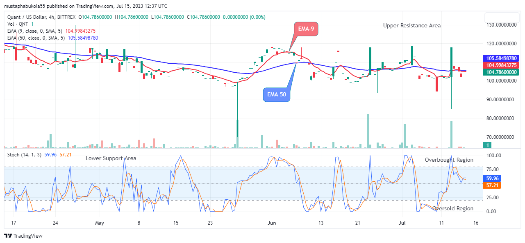
Task: Click the Overbought Region text label
Action: click(x=449, y=160)
